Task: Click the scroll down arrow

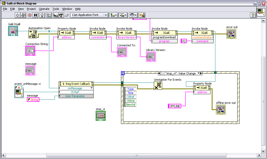Action: [263, 151]
